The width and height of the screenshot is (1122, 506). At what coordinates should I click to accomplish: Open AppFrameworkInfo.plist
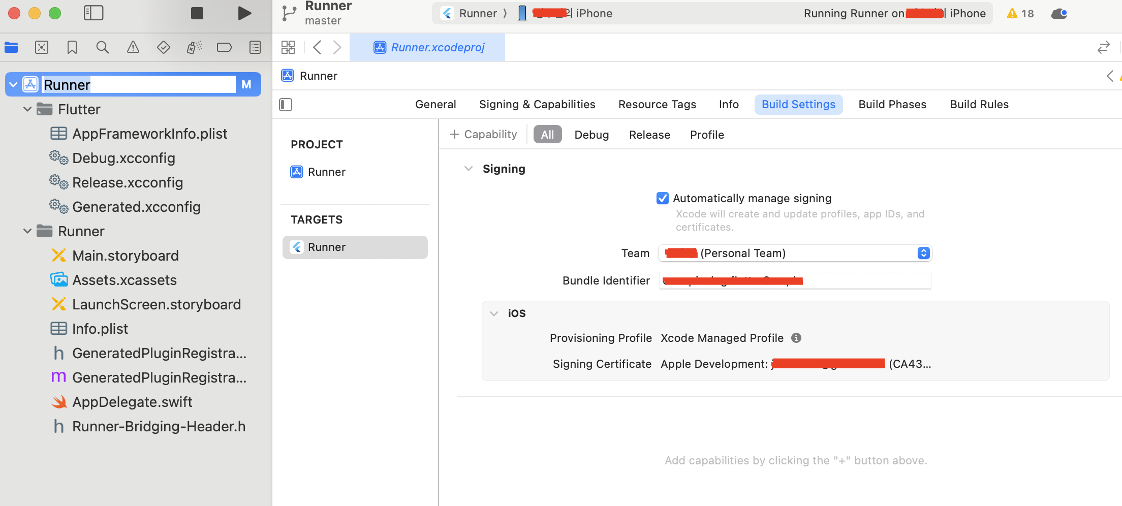[139, 134]
